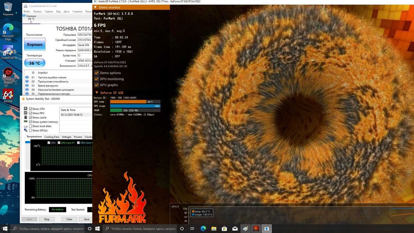Uncheck GPU graphs in FurMark

point(96,85)
